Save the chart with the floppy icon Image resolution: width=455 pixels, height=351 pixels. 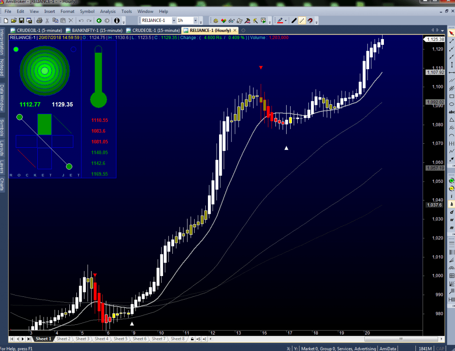tap(21, 20)
